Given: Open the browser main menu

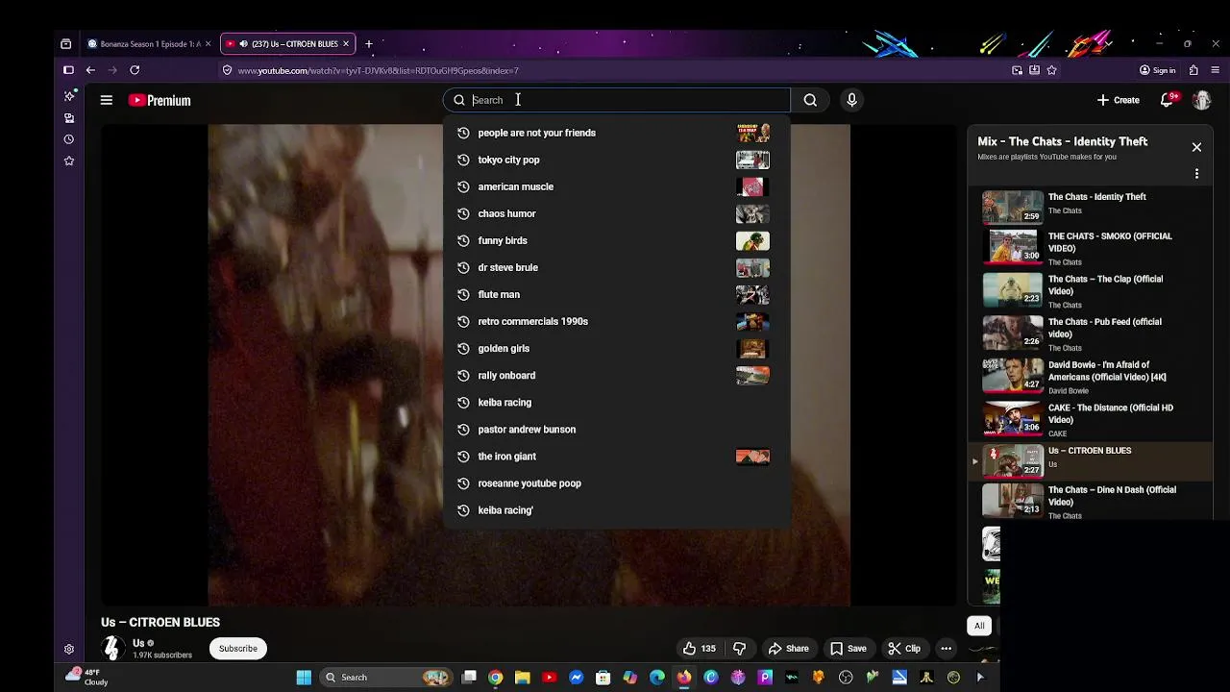Looking at the screenshot, I should (1216, 70).
